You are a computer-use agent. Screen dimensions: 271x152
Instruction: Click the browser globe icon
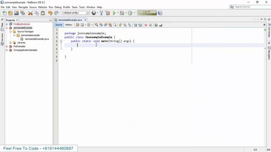(94, 13)
